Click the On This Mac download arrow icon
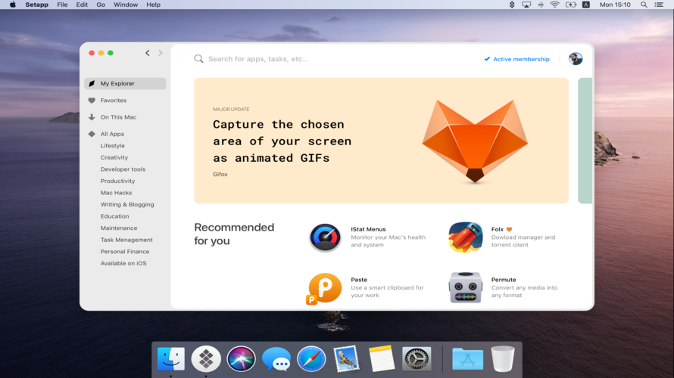The height and width of the screenshot is (378, 674). (92, 117)
